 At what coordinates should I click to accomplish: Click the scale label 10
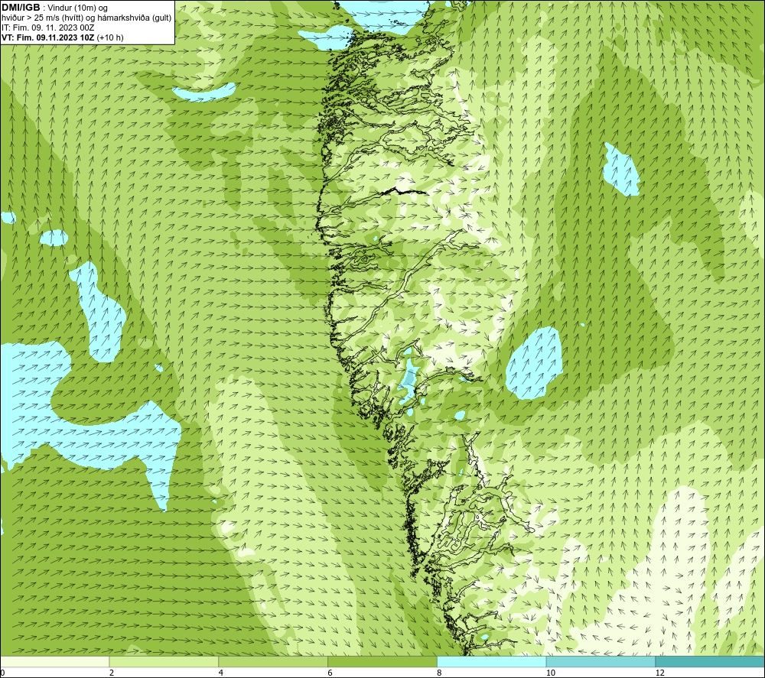(x=551, y=673)
